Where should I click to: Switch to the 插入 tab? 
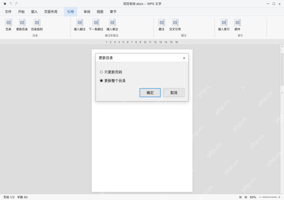[34, 12]
